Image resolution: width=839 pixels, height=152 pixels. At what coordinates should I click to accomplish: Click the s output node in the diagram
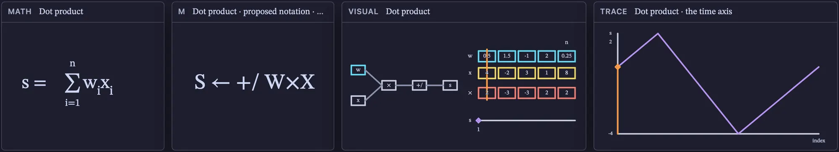(450, 85)
